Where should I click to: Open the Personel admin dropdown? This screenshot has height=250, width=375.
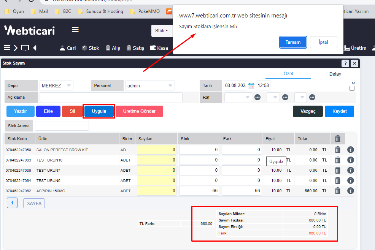(x=150, y=85)
